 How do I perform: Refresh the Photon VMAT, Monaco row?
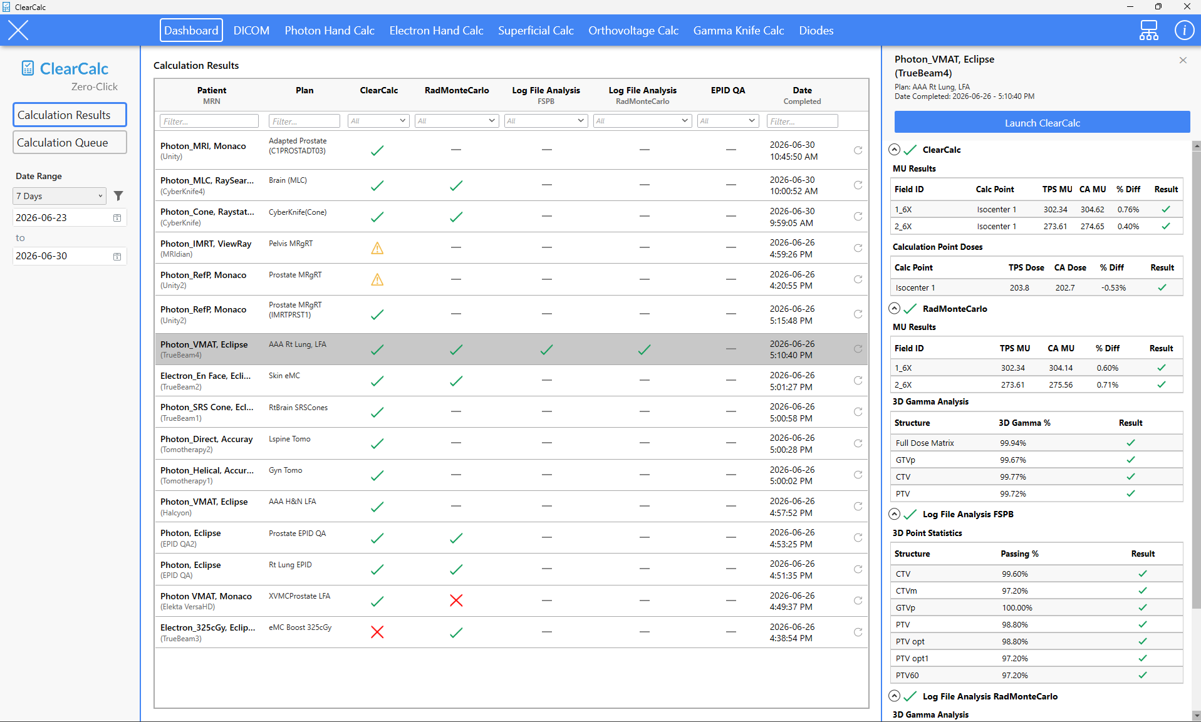click(x=858, y=601)
